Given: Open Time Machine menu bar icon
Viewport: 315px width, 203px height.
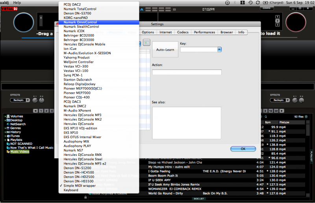Looking at the screenshot, I should tap(250, 3).
